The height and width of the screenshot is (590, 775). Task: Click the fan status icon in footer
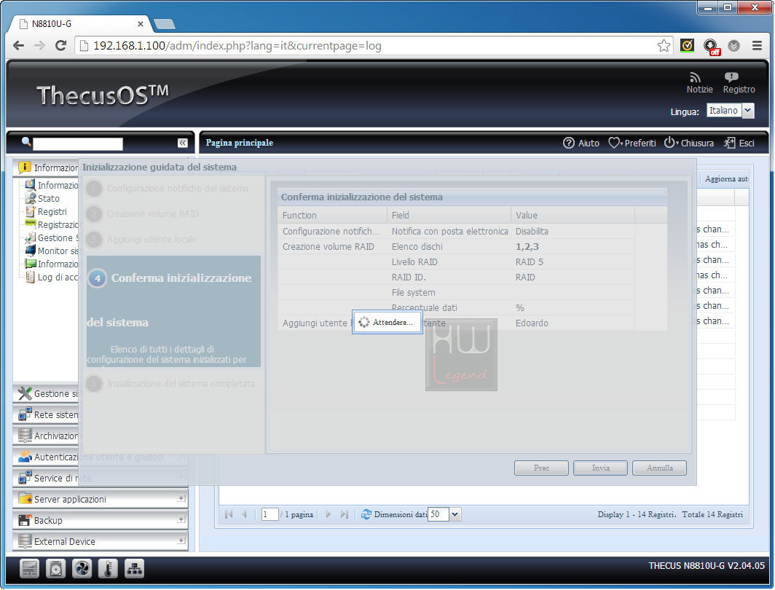click(82, 569)
